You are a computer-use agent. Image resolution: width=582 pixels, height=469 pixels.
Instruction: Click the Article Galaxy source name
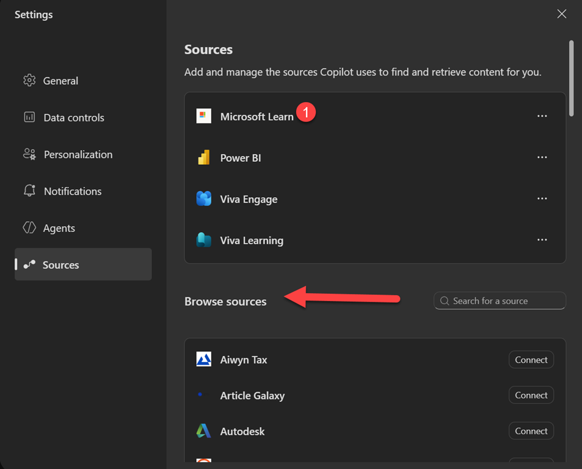(252, 396)
